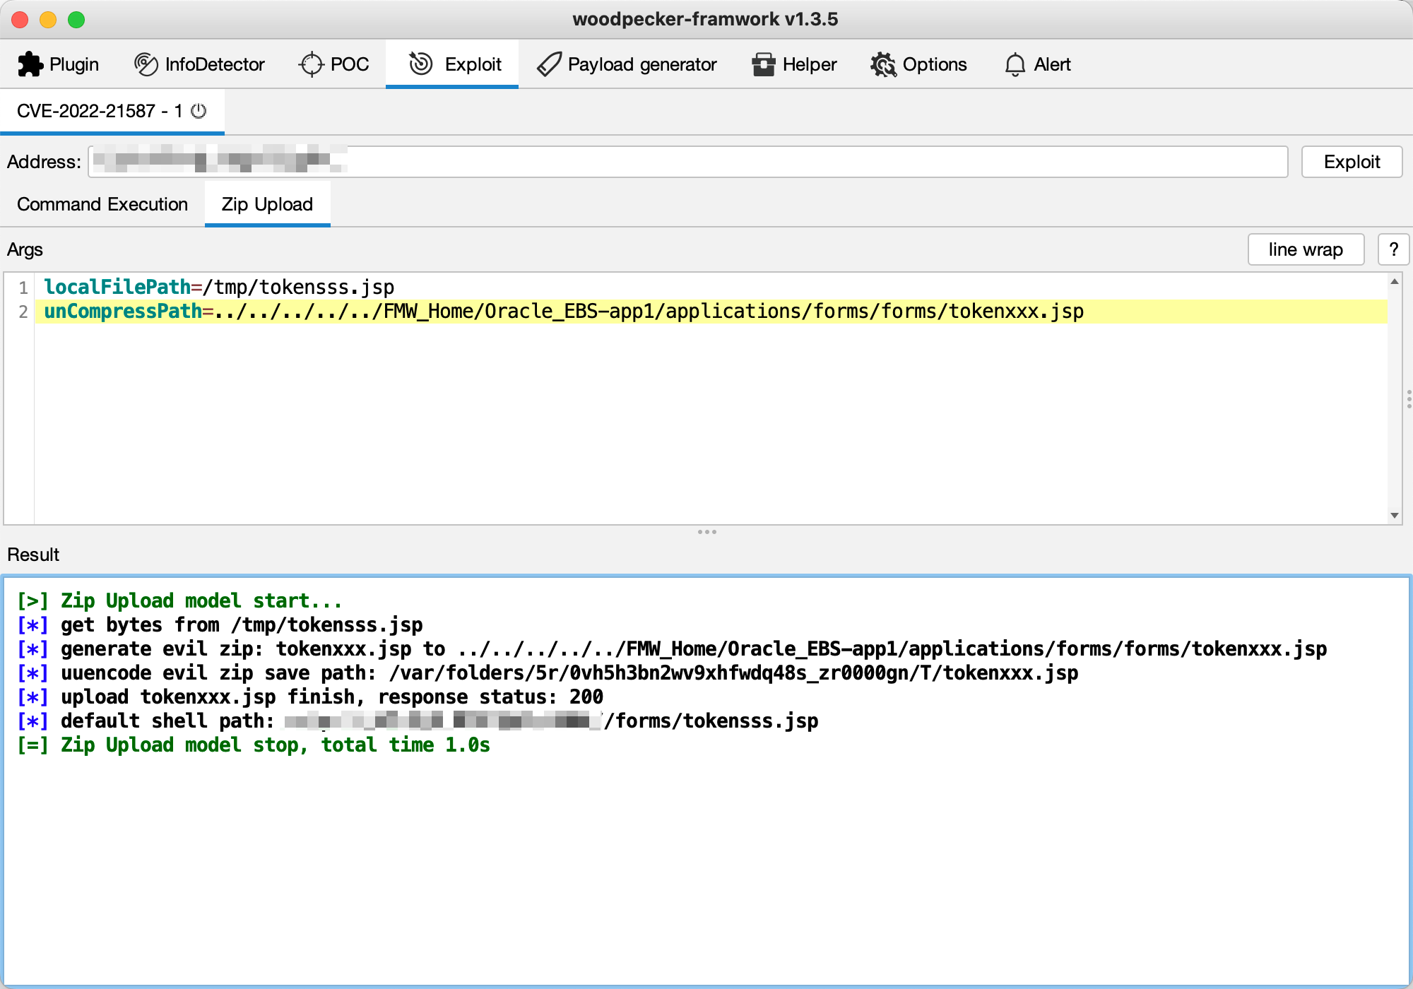Select the POC crosshair icon

311,64
